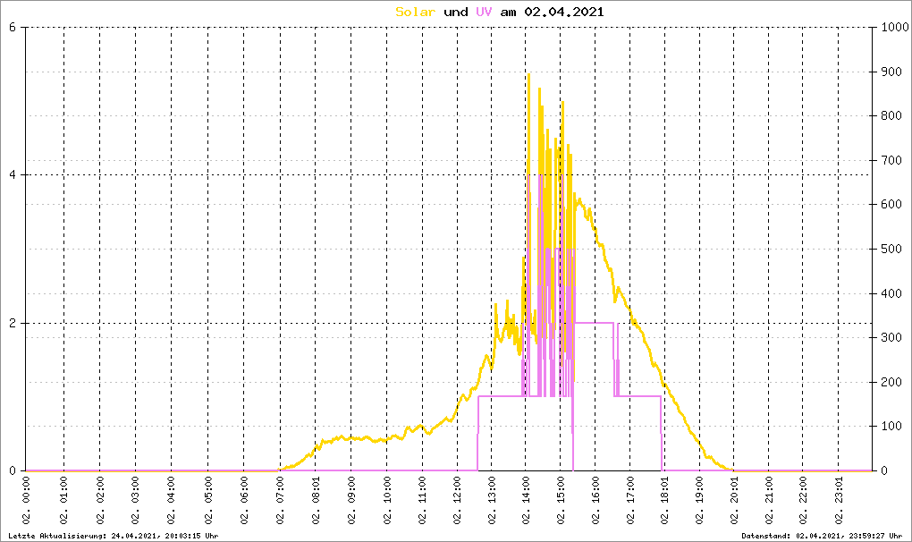Click the date '02.04.2021' in the title
Image resolution: width=912 pixels, height=542 pixels.
pyautogui.click(x=564, y=12)
